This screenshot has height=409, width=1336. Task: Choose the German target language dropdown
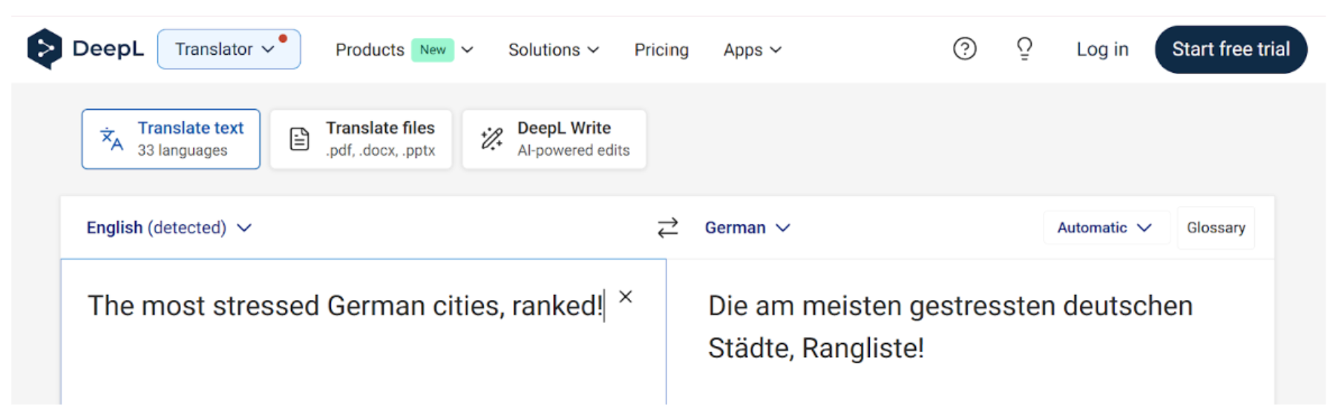(x=747, y=227)
